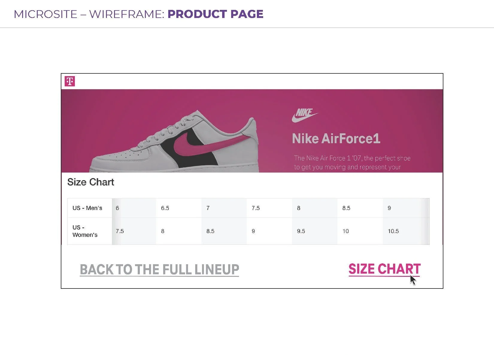Click the Size Chart heading
Image resolution: width=494 pixels, height=355 pixels.
point(91,182)
